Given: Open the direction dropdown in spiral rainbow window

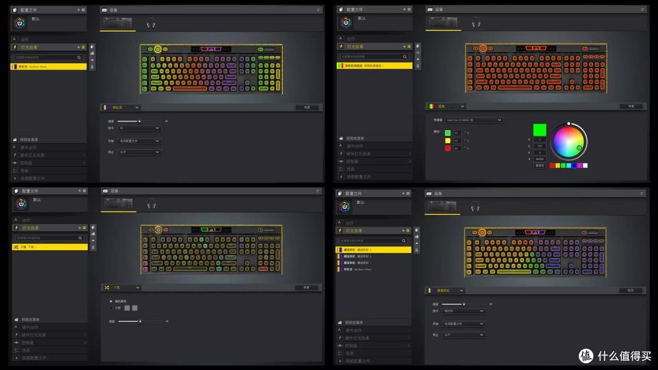Looking at the screenshot, I should click(464, 311).
